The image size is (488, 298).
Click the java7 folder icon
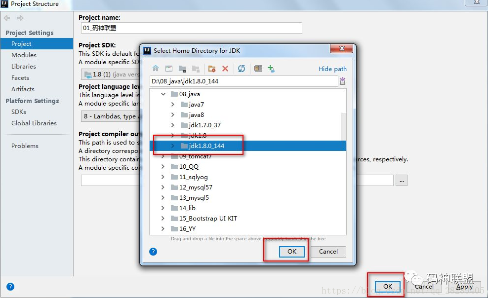pos(184,105)
